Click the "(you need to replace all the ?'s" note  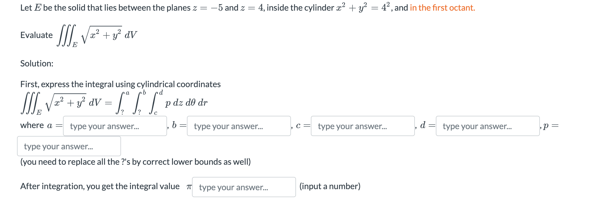[135, 162]
